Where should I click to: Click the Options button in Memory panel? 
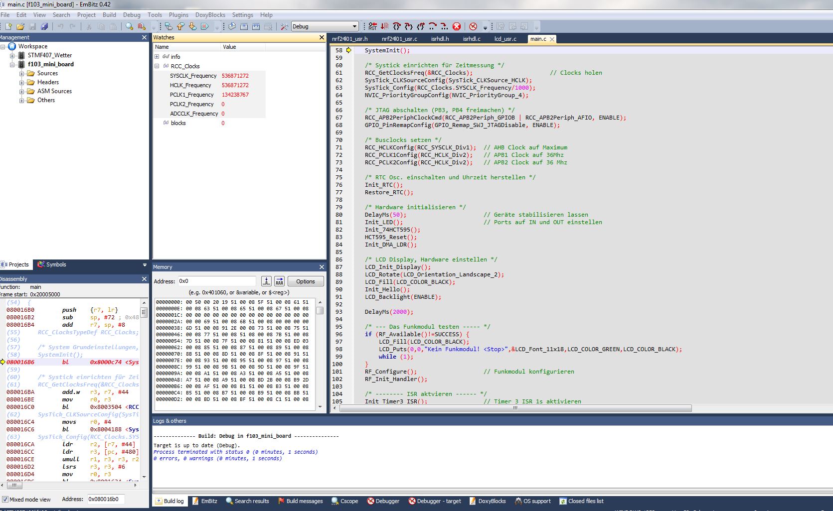click(x=305, y=281)
